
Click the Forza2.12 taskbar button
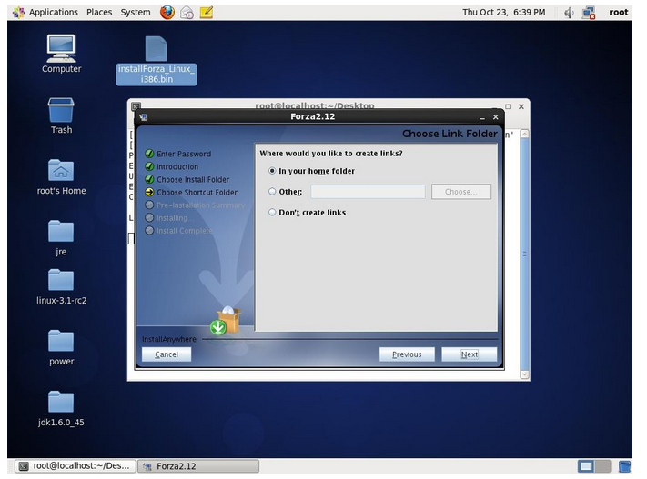pos(198,466)
